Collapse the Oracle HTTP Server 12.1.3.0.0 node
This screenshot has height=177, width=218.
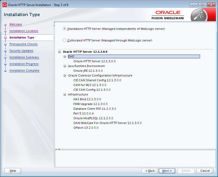tap(60, 52)
